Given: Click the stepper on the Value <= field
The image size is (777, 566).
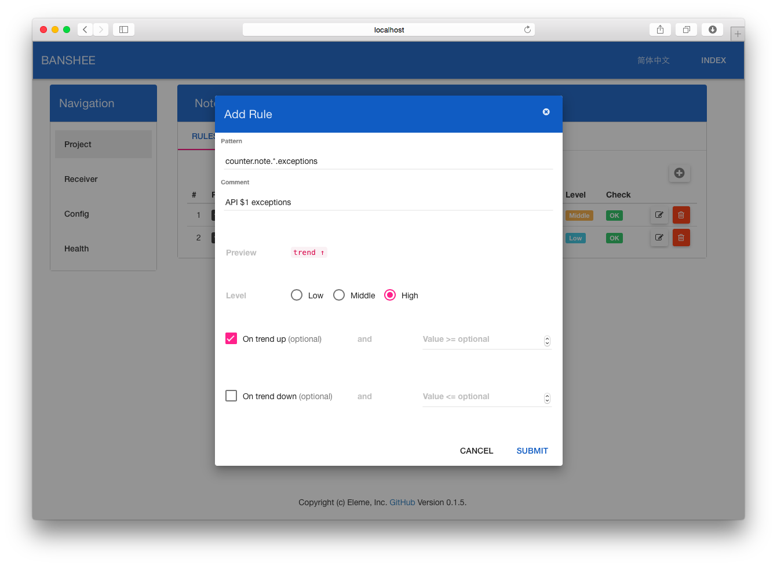Looking at the screenshot, I should coord(547,399).
